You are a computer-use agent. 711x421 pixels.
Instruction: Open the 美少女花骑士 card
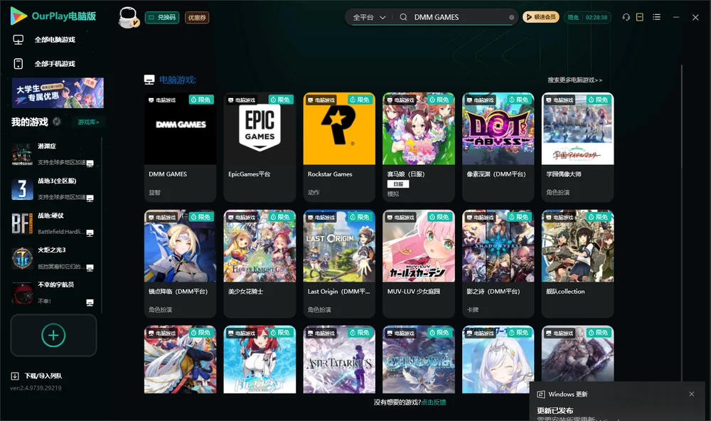260,264
